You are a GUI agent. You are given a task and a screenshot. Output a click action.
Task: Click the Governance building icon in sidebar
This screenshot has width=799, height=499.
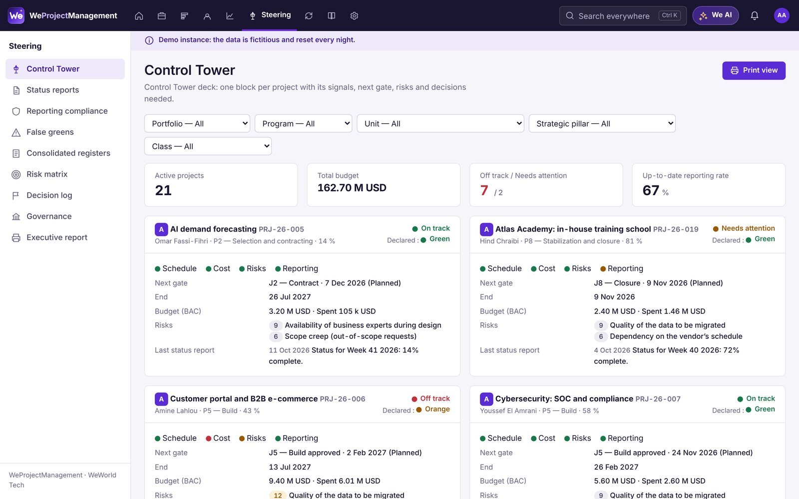pyautogui.click(x=16, y=217)
